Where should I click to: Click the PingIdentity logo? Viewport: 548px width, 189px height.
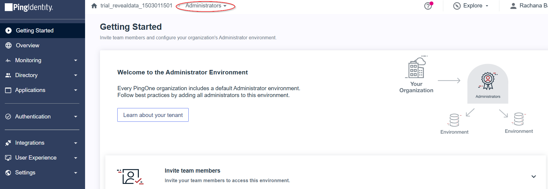(29, 7)
